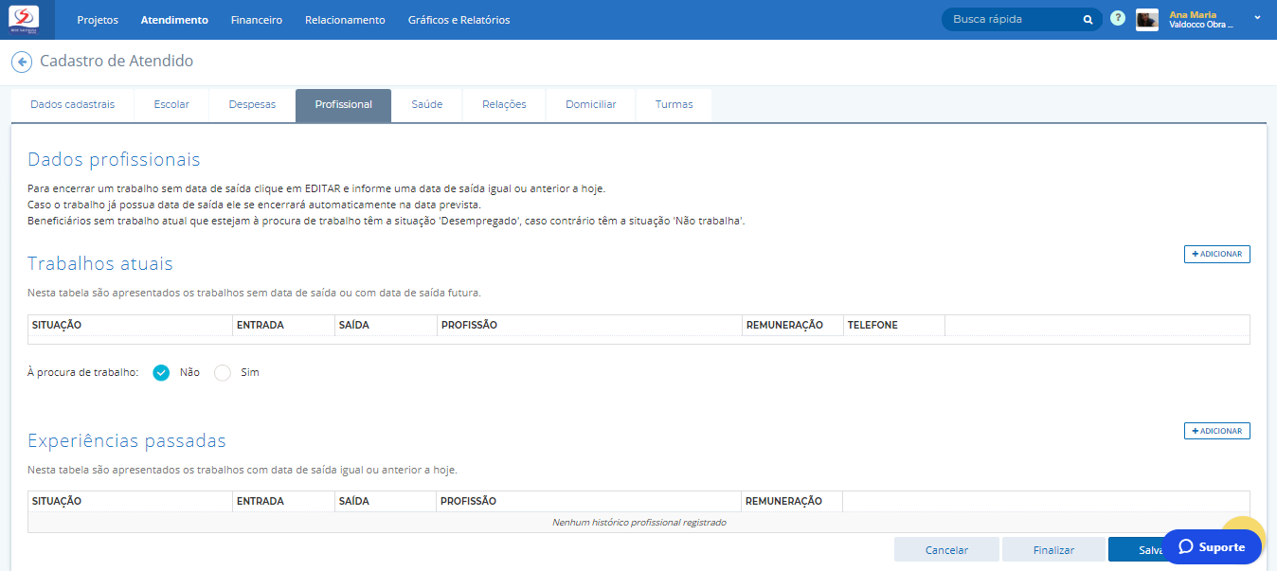Open the Suporte chat widget
The height and width of the screenshot is (571, 1277).
pyautogui.click(x=1212, y=546)
